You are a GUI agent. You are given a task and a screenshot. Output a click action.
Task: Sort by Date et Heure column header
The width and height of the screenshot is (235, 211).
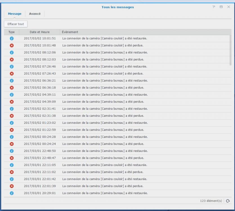pyautogui.click(x=39, y=32)
